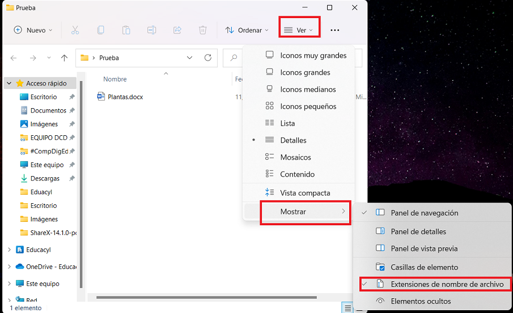The height and width of the screenshot is (313, 513).
Task: Click the Share icon in toolbar
Action: 177,30
